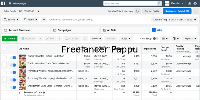Open the KBarry Inc. business dropdown
The height and width of the screenshot is (100, 200).
coord(177,3)
